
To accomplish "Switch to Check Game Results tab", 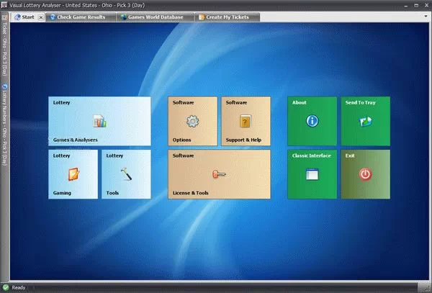I will pyautogui.click(x=78, y=17).
